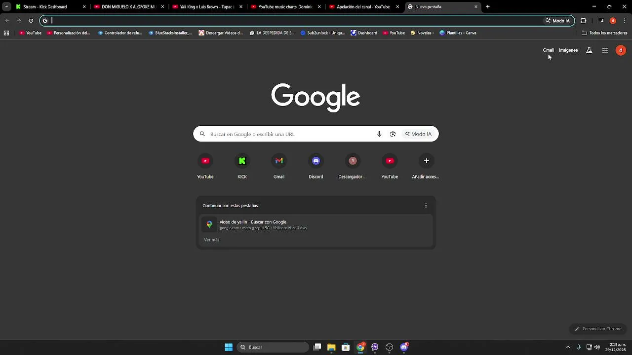632x355 pixels.
Task: Open Sub2unlock bookmark
Action: [322, 33]
